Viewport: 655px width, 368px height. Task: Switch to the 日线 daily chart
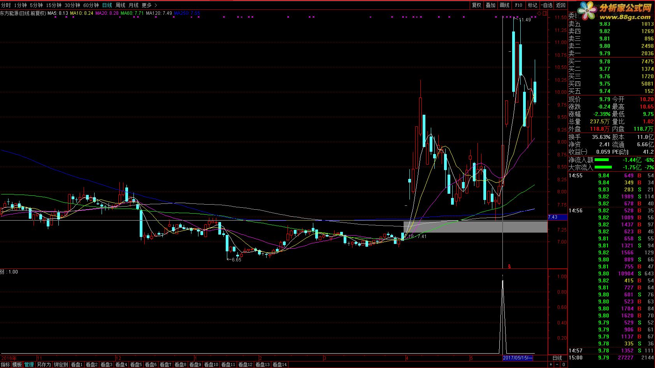tap(107, 5)
